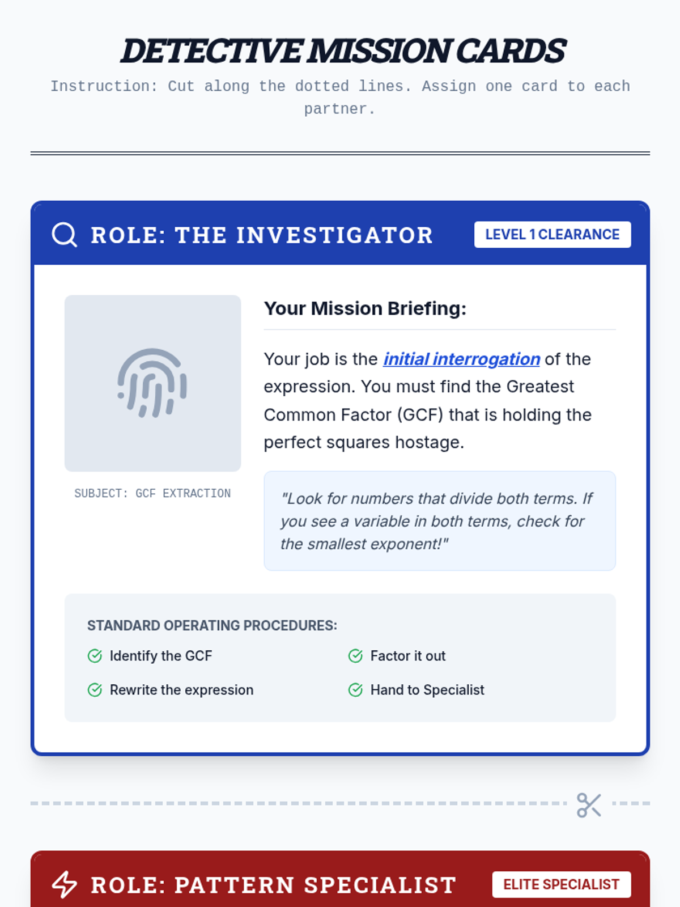Click the lightning bolt icon on Pattern Specialist
The height and width of the screenshot is (907, 680).
(64, 884)
